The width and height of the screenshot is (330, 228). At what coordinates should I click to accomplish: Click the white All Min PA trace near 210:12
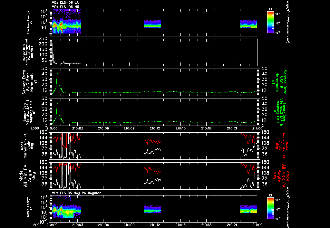(152, 181)
